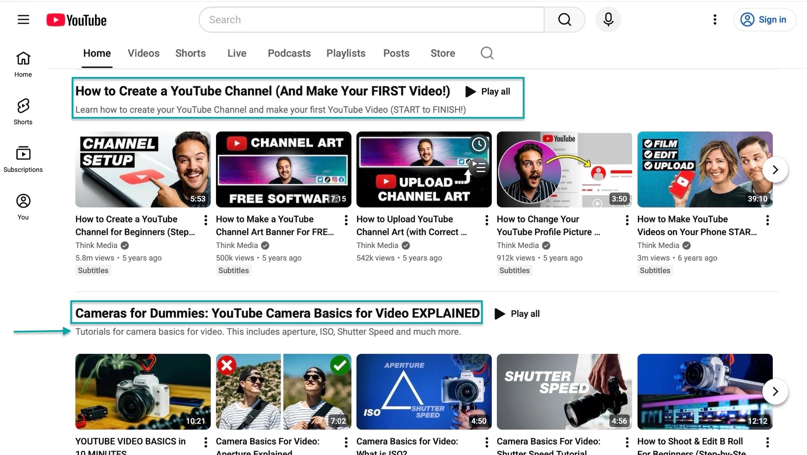Focus the Search input field

pyautogui.click(x=372, y=20)
